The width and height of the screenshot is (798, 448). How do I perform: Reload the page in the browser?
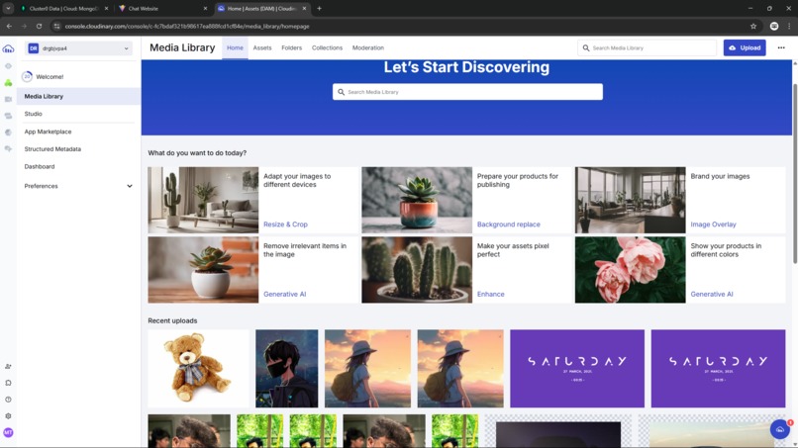pos(39,26)
